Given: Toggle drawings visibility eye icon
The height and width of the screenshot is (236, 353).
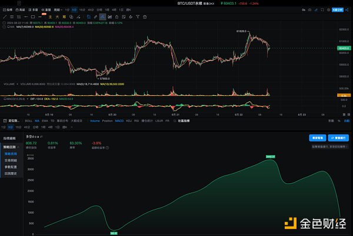Looking at the screenshot, I should (109, 17).
